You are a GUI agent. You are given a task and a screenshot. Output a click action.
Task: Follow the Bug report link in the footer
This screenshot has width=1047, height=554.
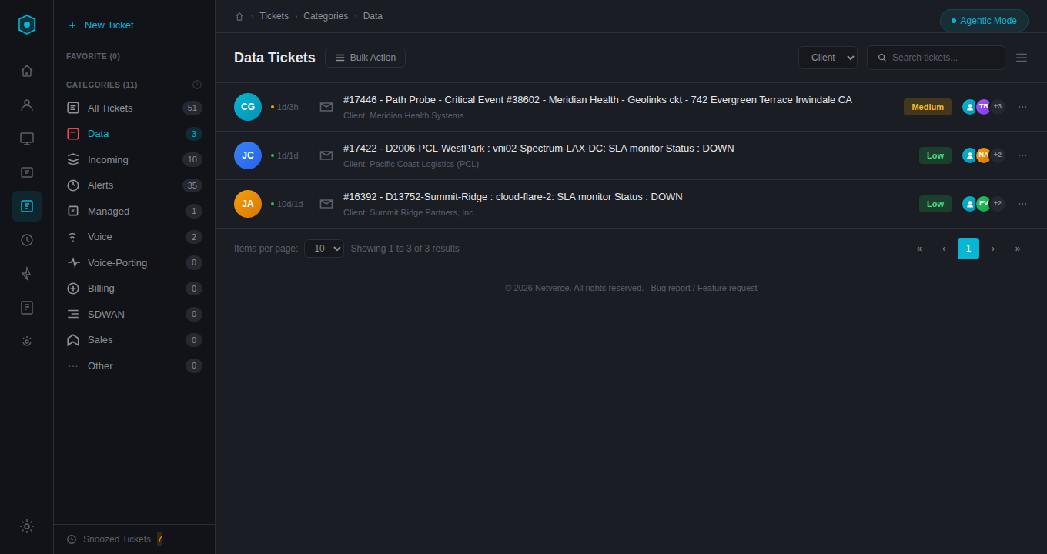coord(670,287)
